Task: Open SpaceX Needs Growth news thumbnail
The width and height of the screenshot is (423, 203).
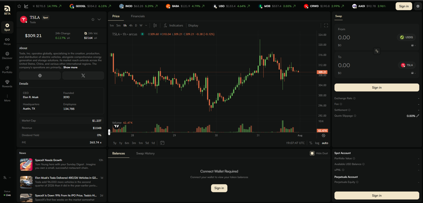Action: pyautogui.click(x=26, y=164)
